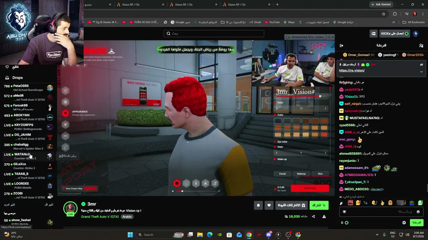Viewport: 428px width, 240px height.
Task: Follow 3mr with the heart button
Action: point(269,206)
